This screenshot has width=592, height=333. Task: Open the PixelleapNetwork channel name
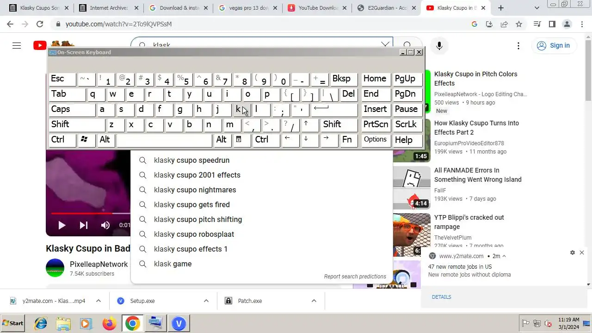point(99,264)
